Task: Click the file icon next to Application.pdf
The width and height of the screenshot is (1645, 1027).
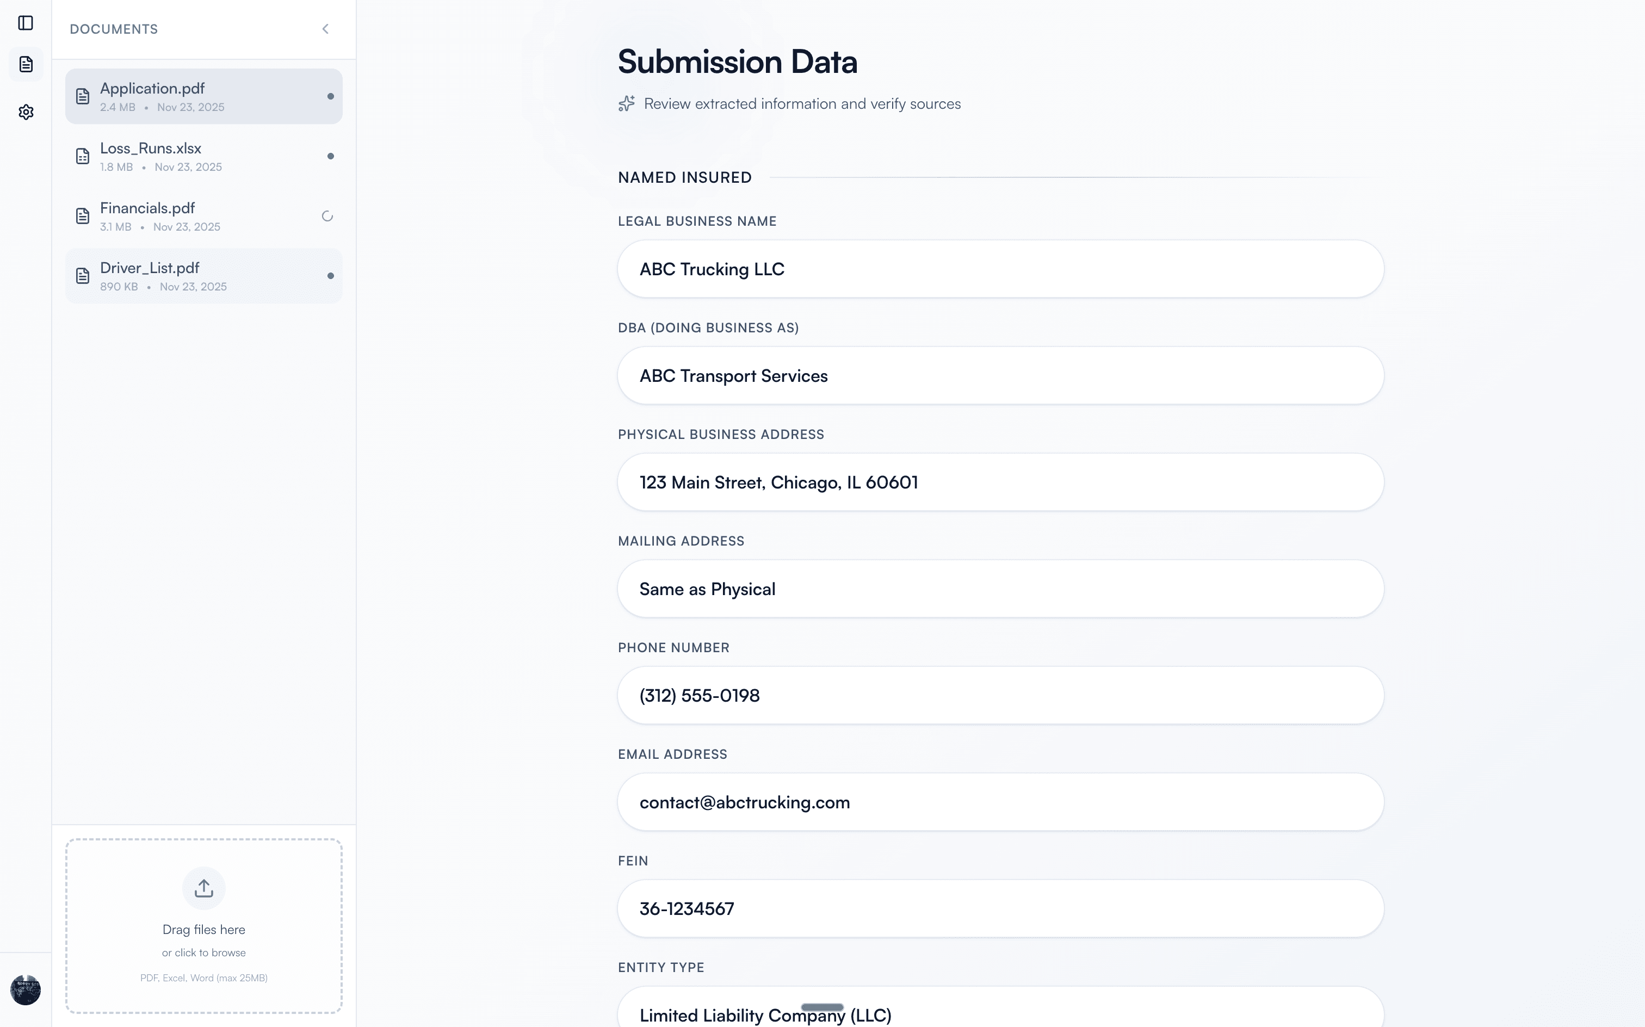Action: (x=83, y=96)
